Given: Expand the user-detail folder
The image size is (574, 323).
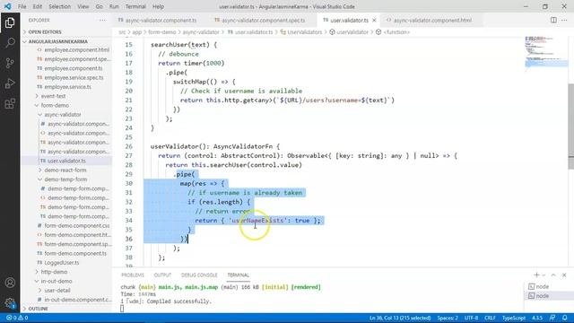Looking at the screenshot, I should coord(57,291).
